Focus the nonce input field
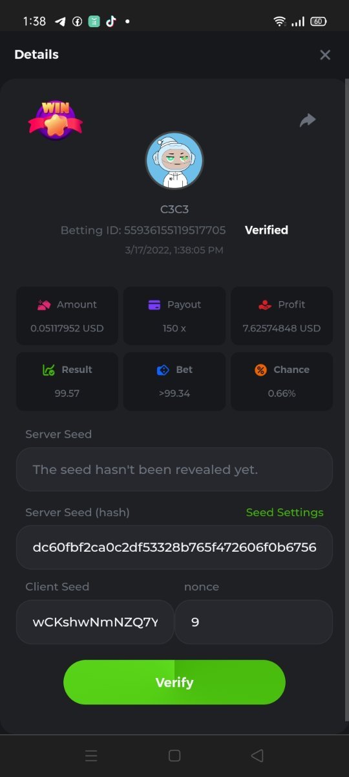Screen dimensions: 349x777 [254, 622]
